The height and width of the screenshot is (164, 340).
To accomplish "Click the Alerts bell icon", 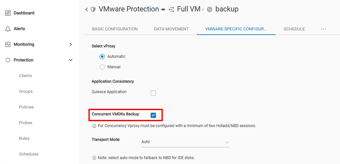I will tap(8, 29).
